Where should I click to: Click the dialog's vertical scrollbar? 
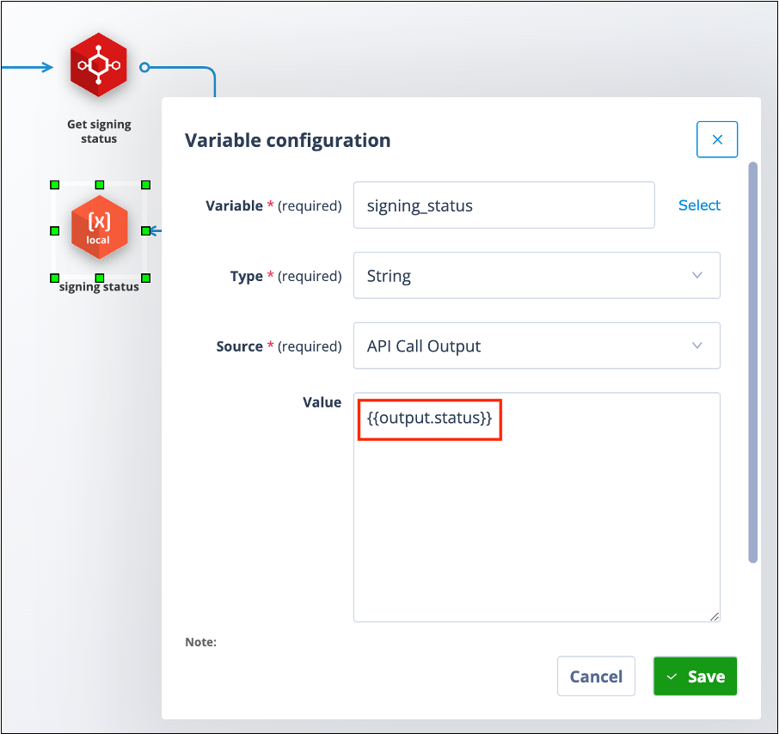pos(752,362)
